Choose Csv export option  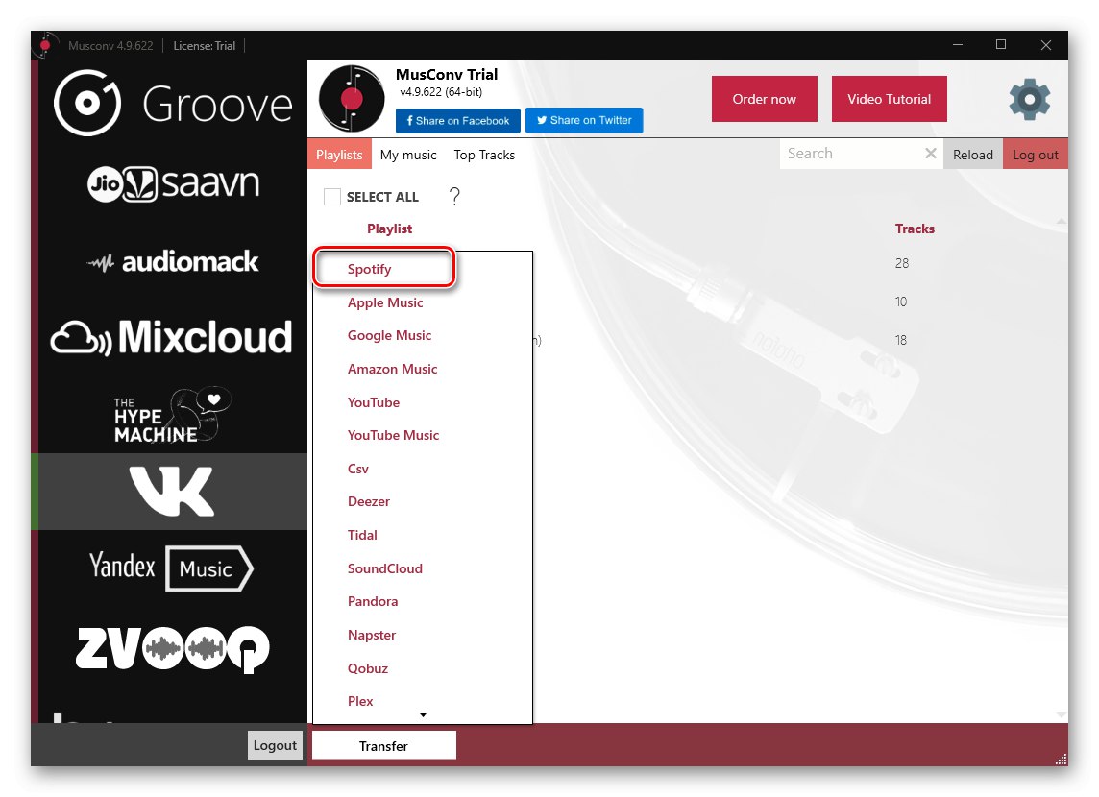pyautogui.click(x=358, y=470)
